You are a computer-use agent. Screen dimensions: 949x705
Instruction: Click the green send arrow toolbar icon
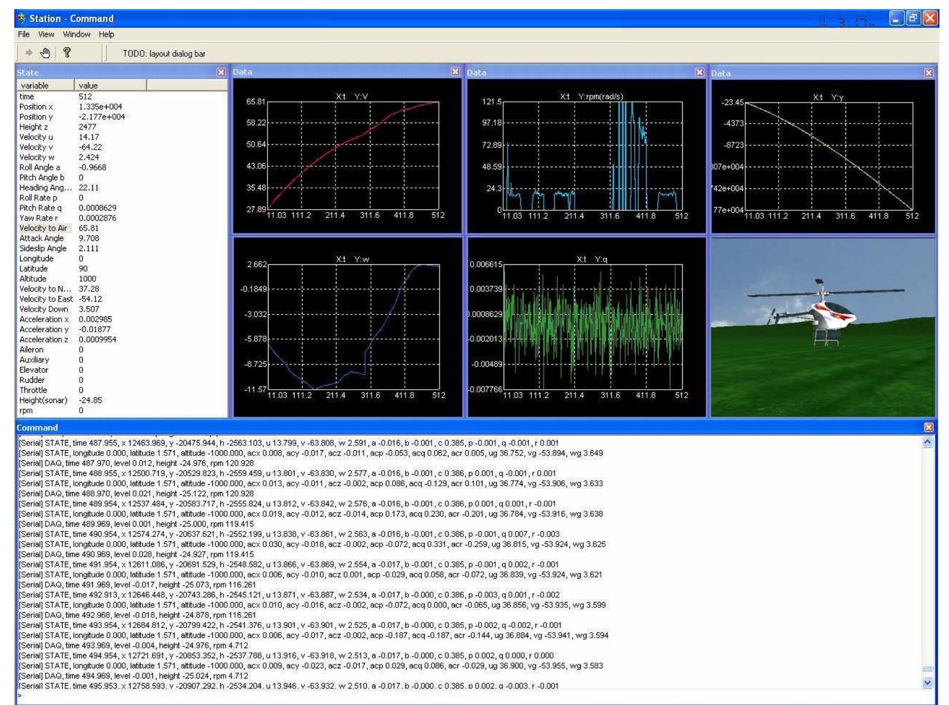tap(28, 51)
